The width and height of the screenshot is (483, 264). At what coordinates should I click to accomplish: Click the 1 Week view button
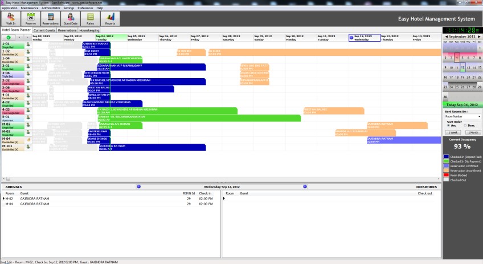453,133
